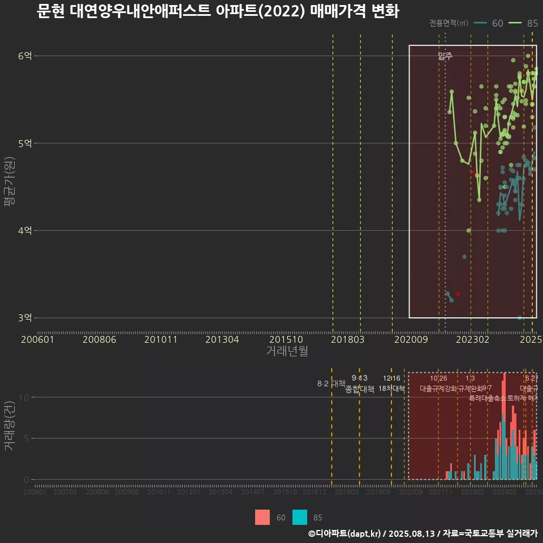Image resolution: width=543 pixels, height=543 pixels.
Task: Click the 9·13 종합대책 policy label
Action: (360, 383)
